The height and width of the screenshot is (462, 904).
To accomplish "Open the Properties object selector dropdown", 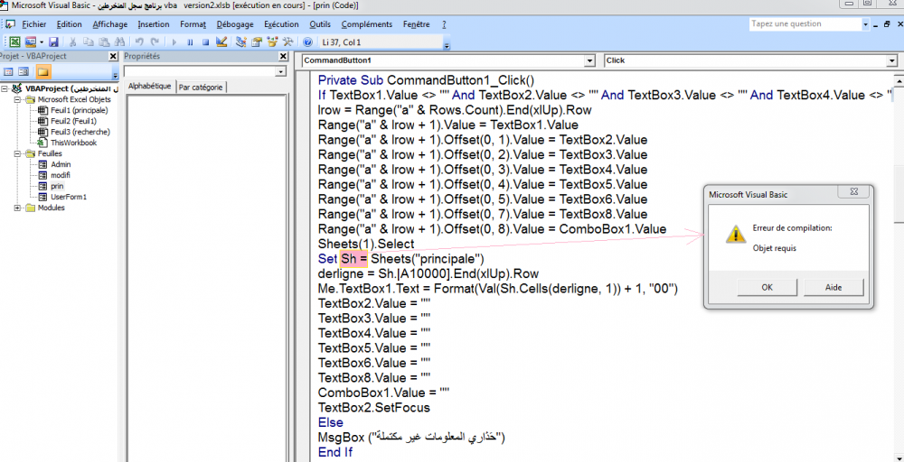I will click(281, 72).
